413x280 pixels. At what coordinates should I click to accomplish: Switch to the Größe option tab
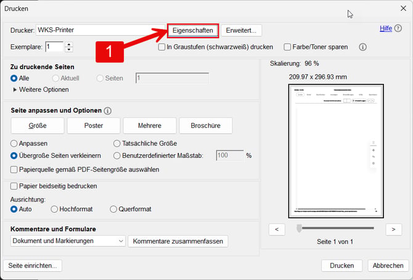point(38,125)
